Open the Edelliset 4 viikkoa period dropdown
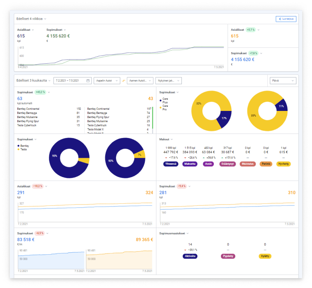This screenshot has width=312, height=288. [x=32, y=19]
